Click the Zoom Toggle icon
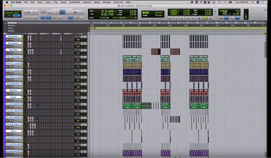Image resolution: width=271 pixels, height=158 pixels. 43,12
